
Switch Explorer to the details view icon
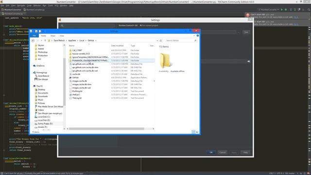(193, 132)
